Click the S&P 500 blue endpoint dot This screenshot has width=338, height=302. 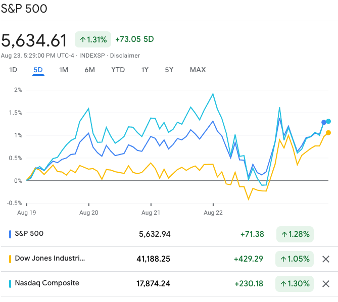[324, 122]
